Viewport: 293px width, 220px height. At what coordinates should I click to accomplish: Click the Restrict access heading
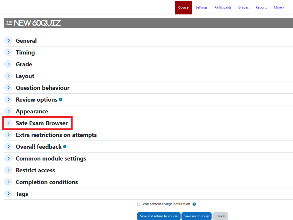[35, 171]
